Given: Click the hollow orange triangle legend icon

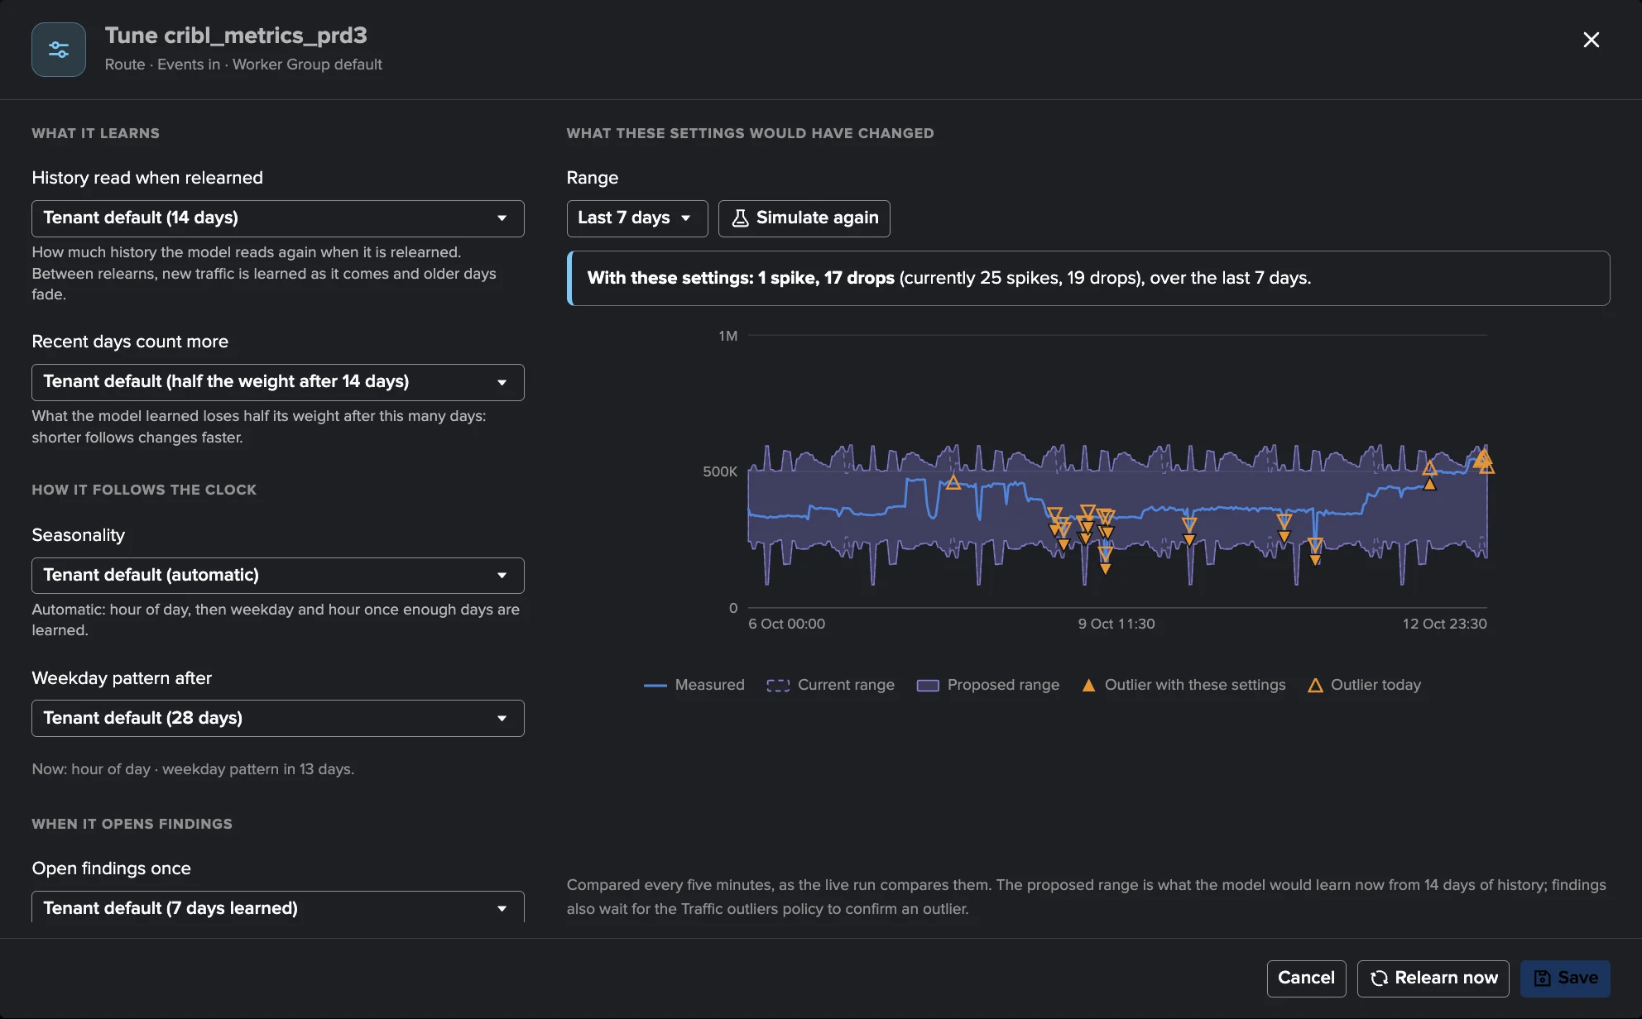Looking at the screenshot, I should pyautogui.click(x=1315, y=686).
